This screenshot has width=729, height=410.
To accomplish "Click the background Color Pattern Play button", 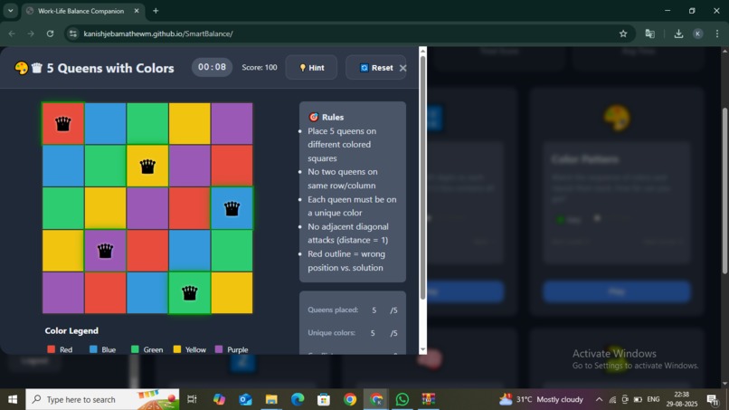I will (x=617, y=291).
